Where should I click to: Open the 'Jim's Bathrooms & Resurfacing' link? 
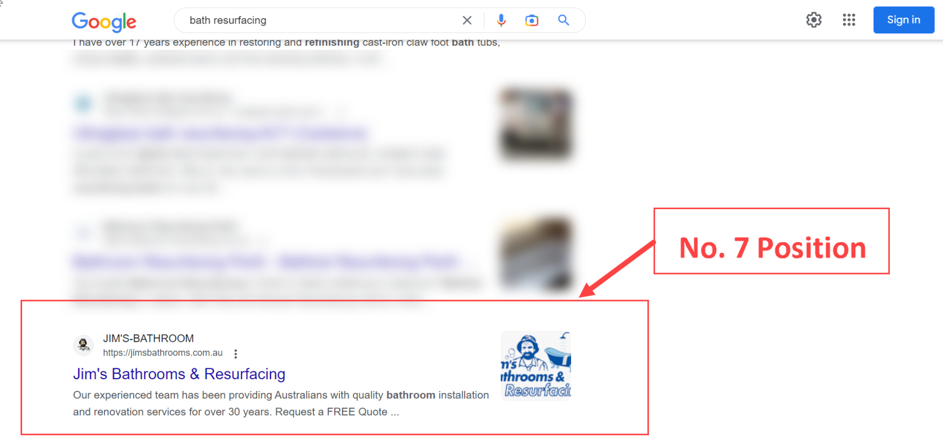coord(179,374)
